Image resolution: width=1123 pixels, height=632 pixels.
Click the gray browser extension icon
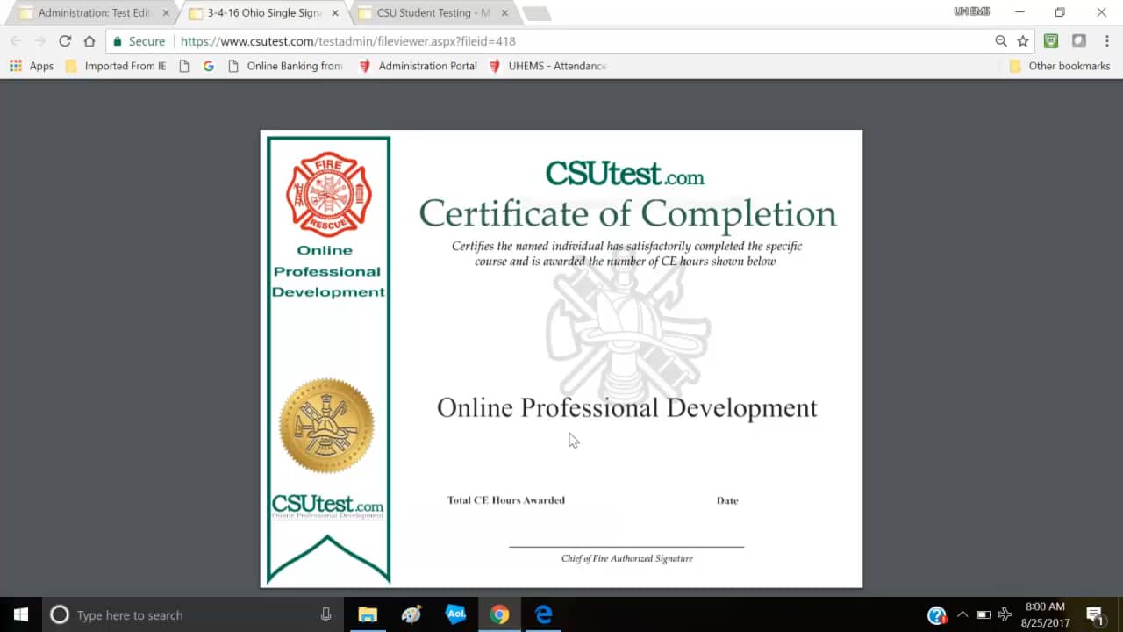click(x=1079, y=41)
